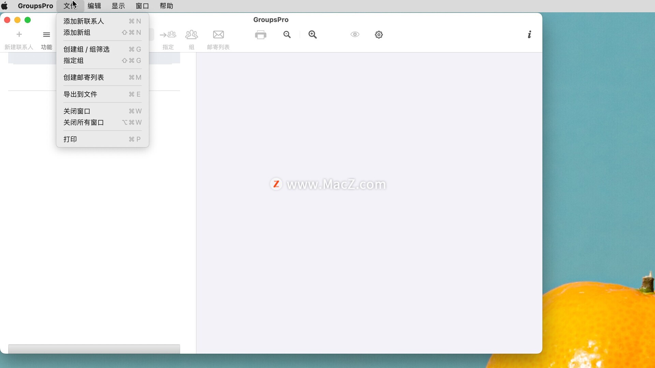The width and height of the screenshot is (655, 368).
Task: Click the green fullscreen window button
Action: tap(28, 20)
